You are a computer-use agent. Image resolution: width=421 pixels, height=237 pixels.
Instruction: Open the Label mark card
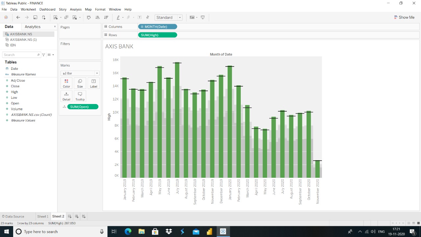93,83
